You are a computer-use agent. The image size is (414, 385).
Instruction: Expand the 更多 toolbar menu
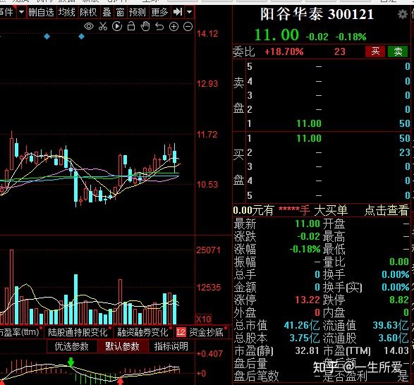click(159, 12)
